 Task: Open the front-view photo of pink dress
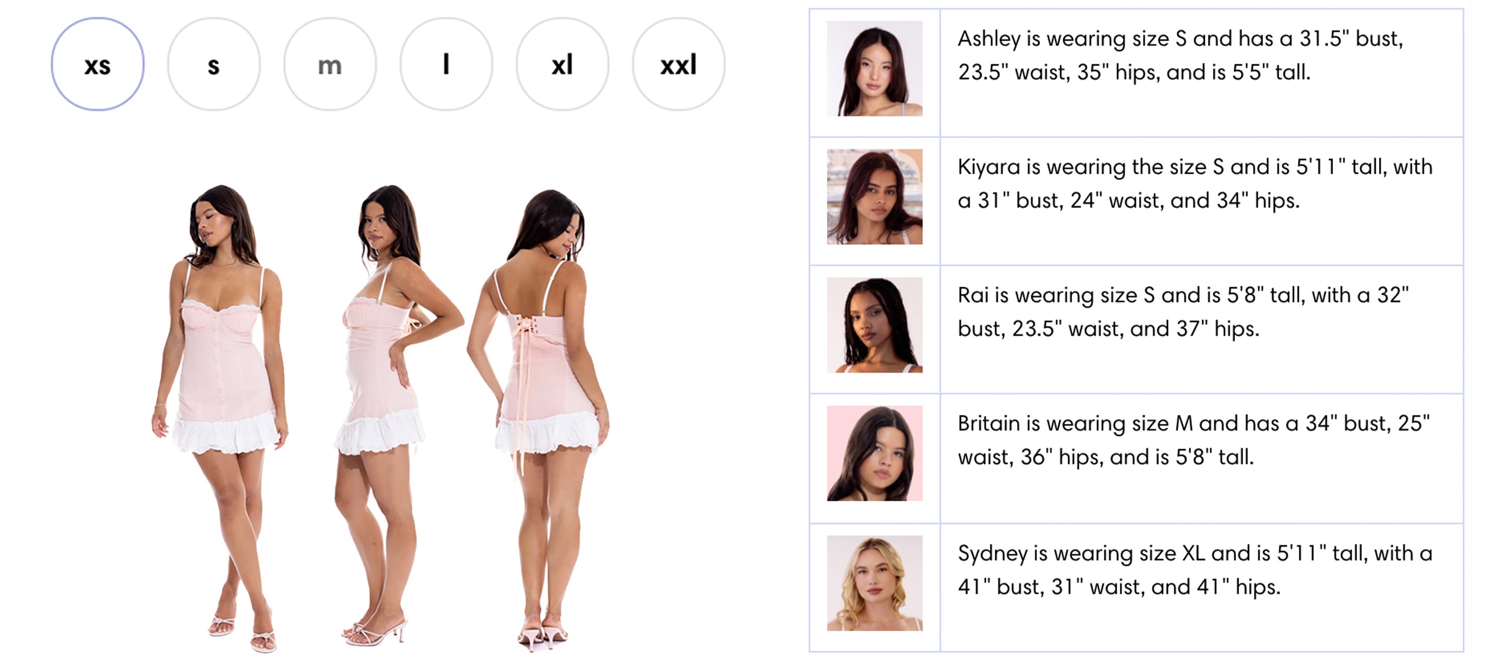pyautogui.click(x=220, y=418)
